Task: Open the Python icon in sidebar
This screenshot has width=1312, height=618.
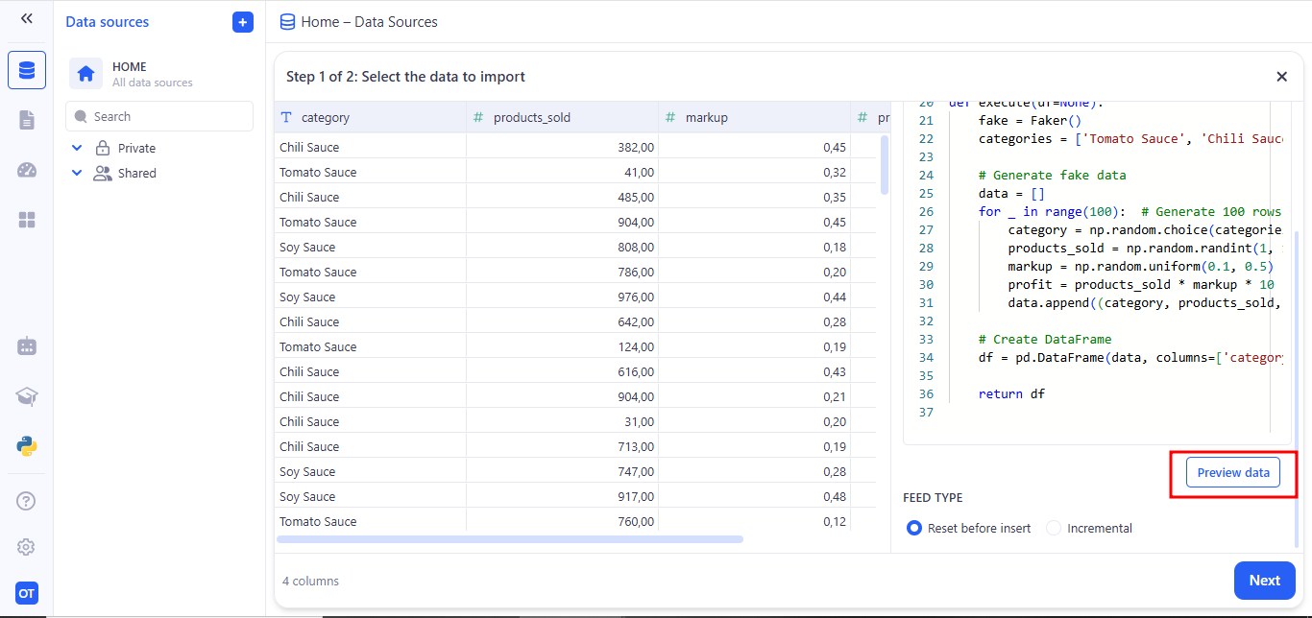Action: (x=26, y=445)
